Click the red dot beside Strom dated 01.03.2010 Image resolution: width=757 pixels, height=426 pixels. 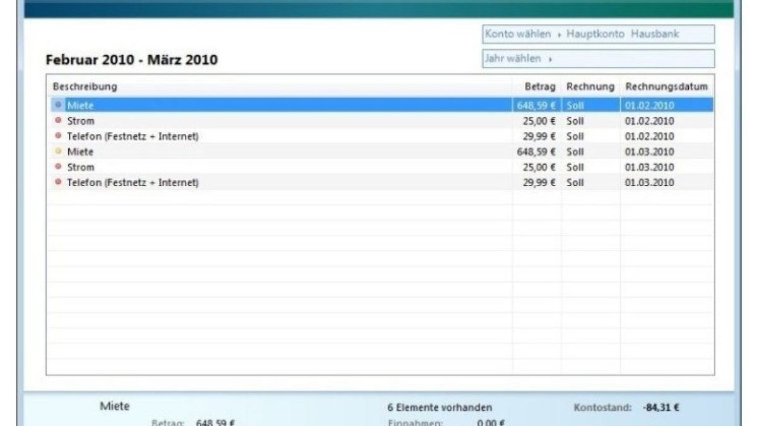(59, 167)
